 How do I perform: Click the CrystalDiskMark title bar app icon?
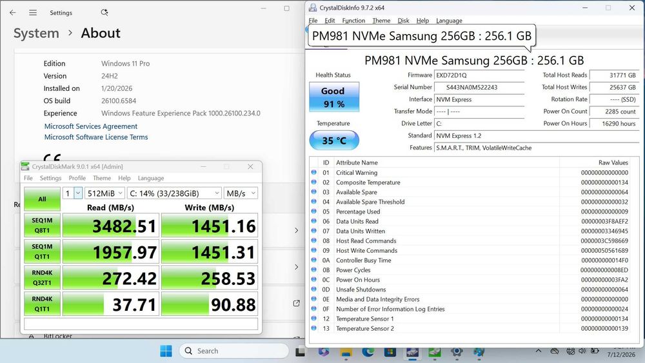tap(26, 166)
